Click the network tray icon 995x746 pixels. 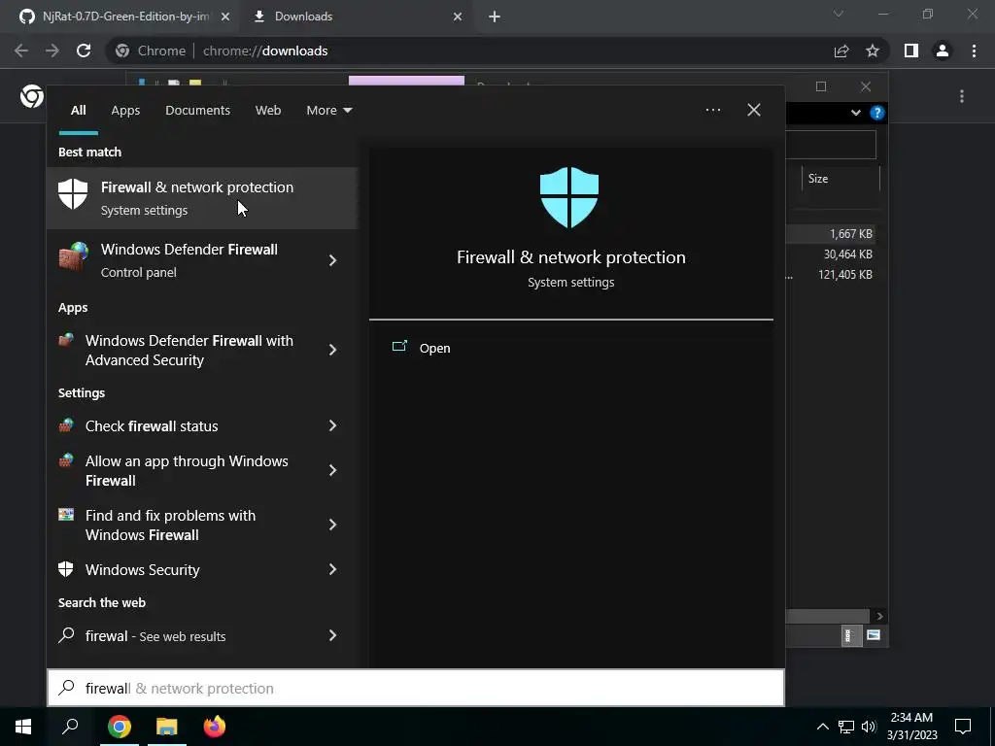(846, 727)
